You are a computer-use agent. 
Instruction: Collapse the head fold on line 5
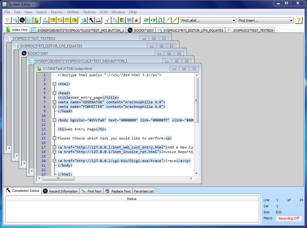point(54,93)
